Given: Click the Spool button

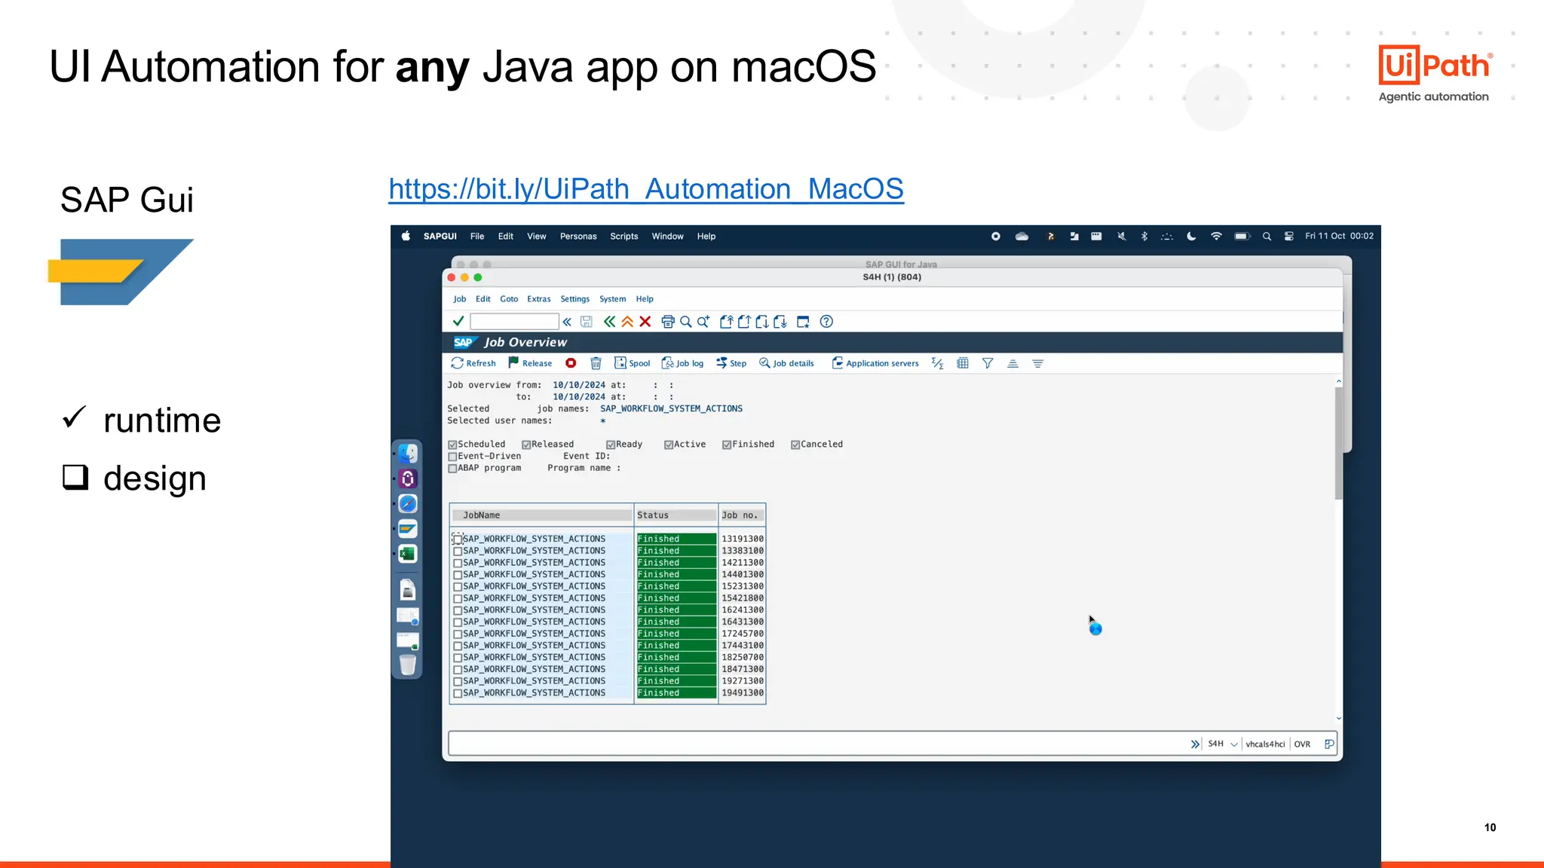Looking at the screenshot, I should click(x=633, y=363).
